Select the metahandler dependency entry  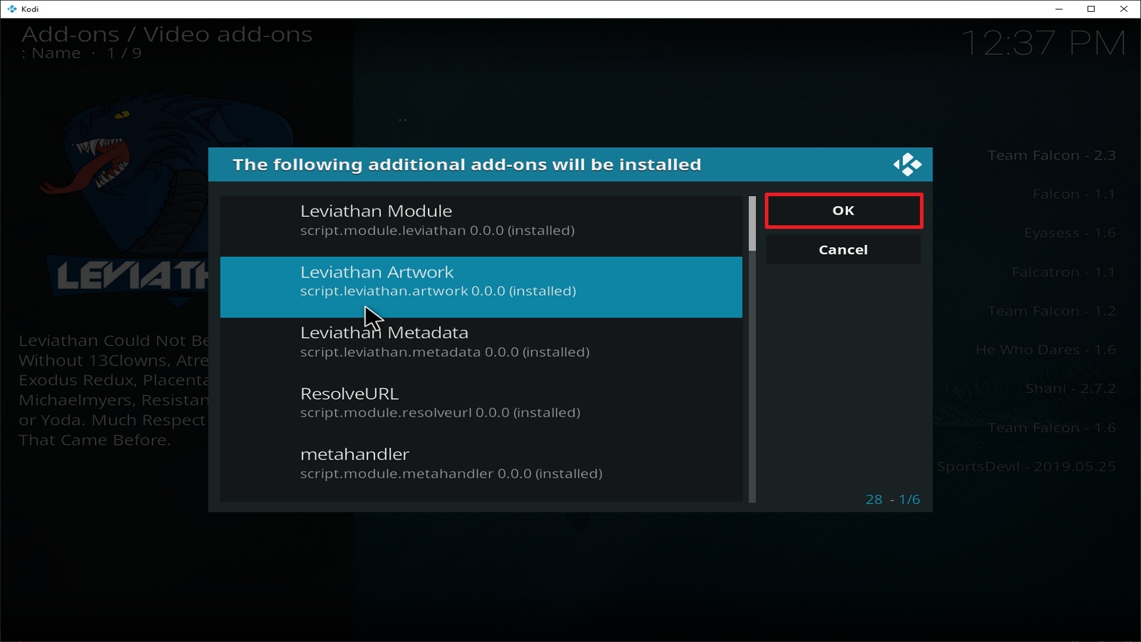(x=481, y=470)
